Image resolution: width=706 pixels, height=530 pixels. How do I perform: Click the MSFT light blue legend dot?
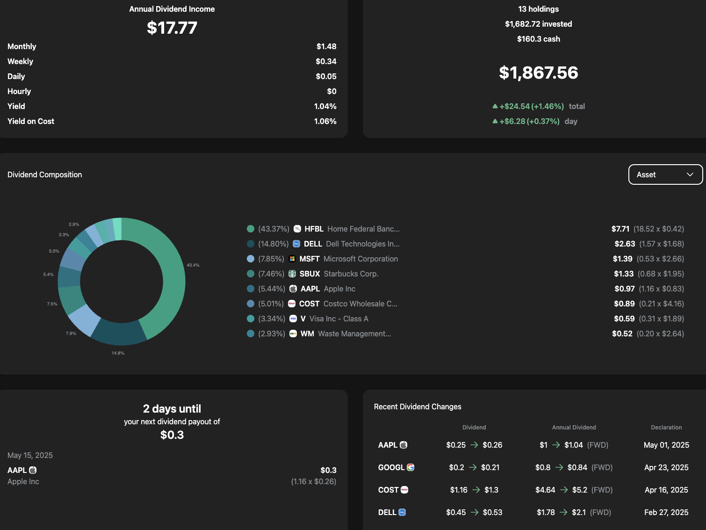(x=251, y=259)
